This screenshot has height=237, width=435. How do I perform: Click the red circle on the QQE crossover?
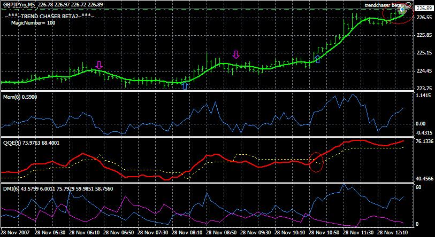(316, 162)
